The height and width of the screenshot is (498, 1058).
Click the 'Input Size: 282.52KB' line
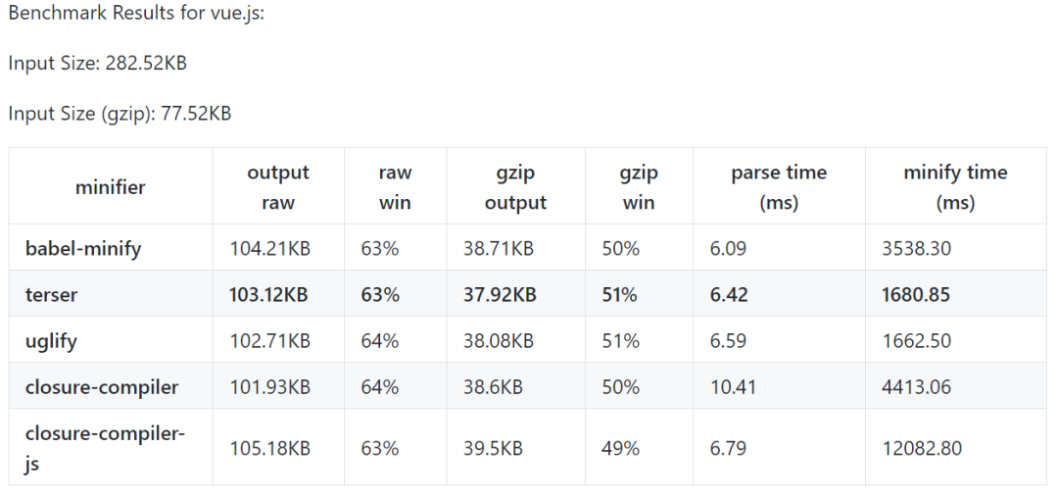(97, 63)
